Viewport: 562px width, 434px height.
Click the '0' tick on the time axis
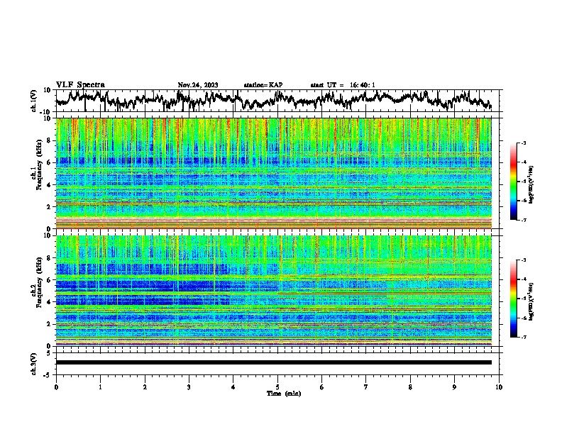click(x=56, y=387)
